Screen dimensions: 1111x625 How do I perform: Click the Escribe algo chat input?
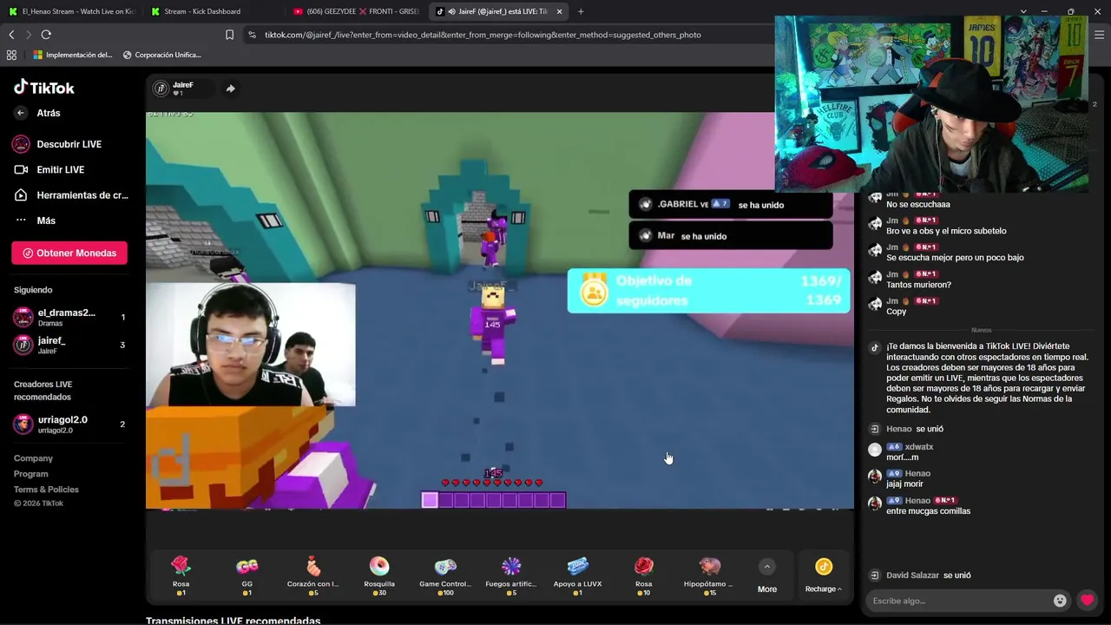click(x=959, y=601)
